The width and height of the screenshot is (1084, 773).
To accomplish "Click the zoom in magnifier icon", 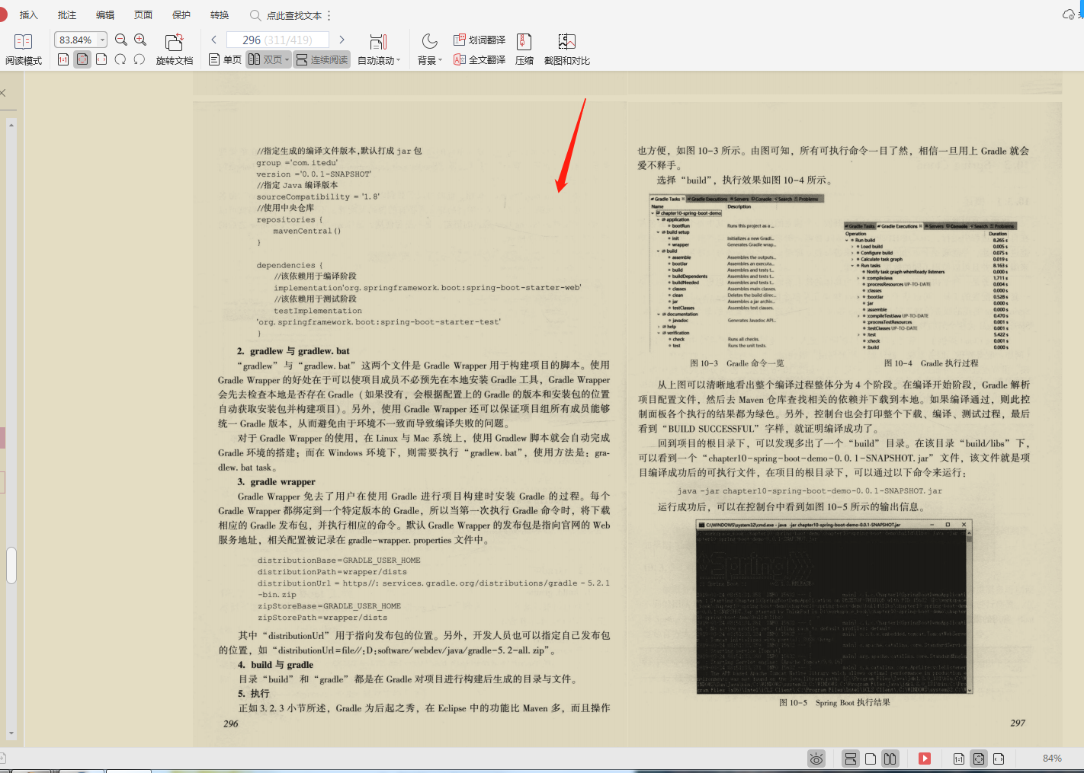I will [x=140, y=40].
